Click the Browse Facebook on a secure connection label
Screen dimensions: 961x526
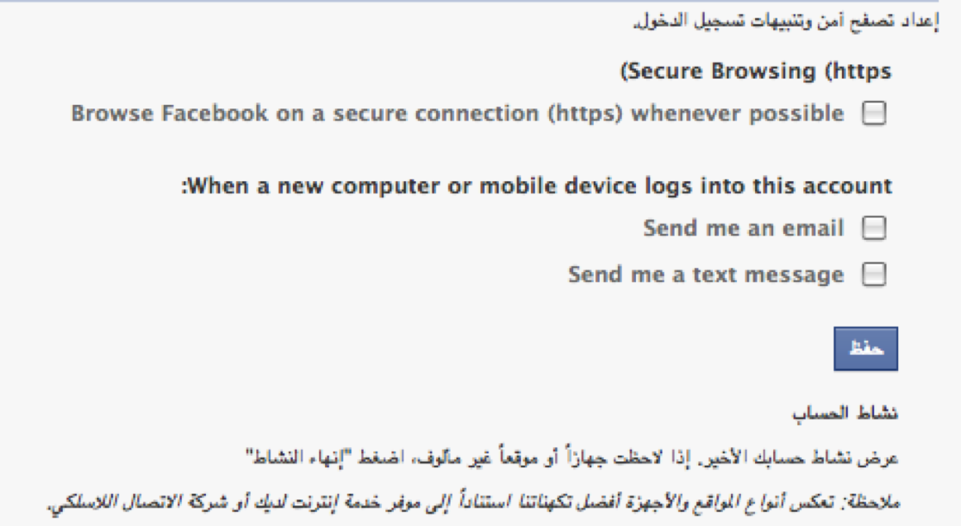click(x=457, y=114)
